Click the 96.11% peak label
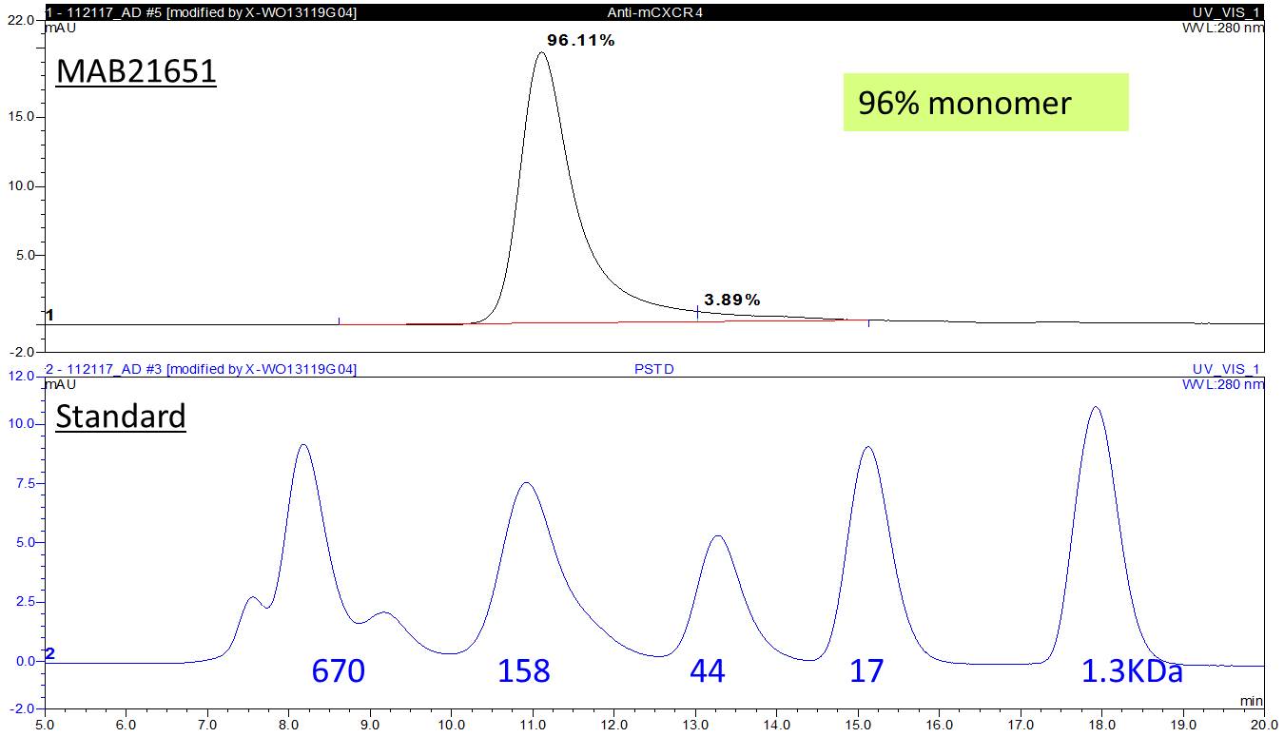1284x737 pixels. 580,41
